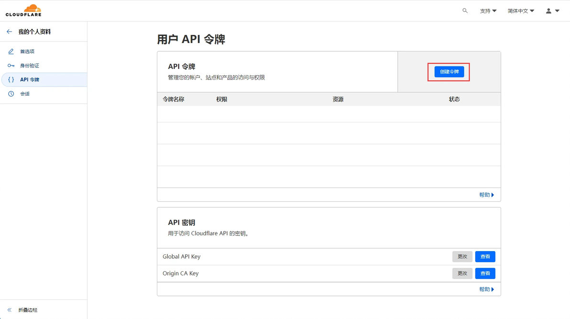570x319 pixels.
Task: Click the clock icon for 会话
Action: [x=11, y=94]
